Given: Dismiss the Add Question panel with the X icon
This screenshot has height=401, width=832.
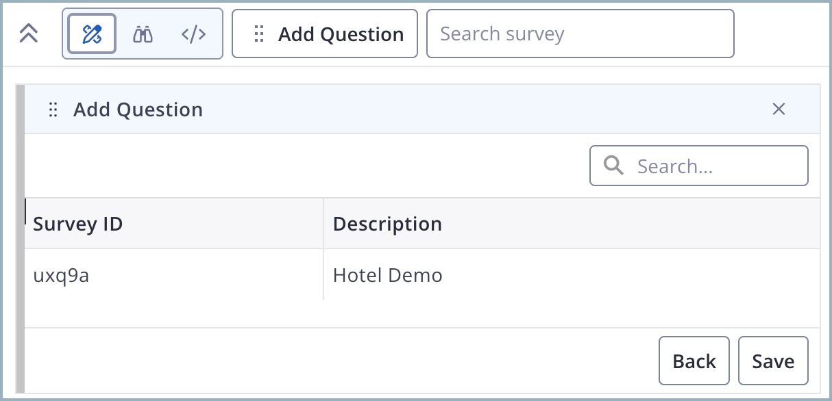Looking at the screenshot, I should point(779,109).
